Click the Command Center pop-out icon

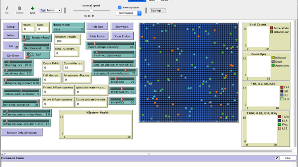(276, 158)
